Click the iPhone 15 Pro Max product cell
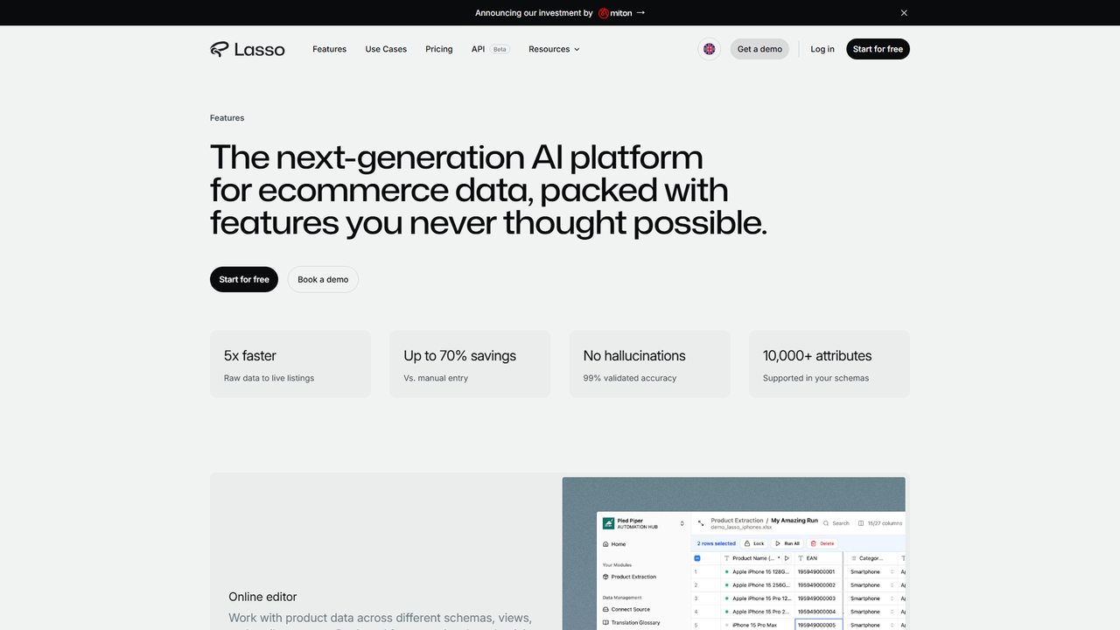 coord(758,625)
